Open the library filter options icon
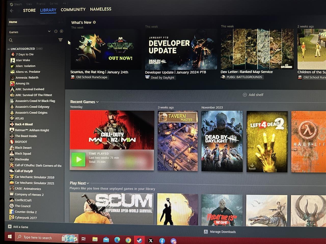 pos(60,40)
